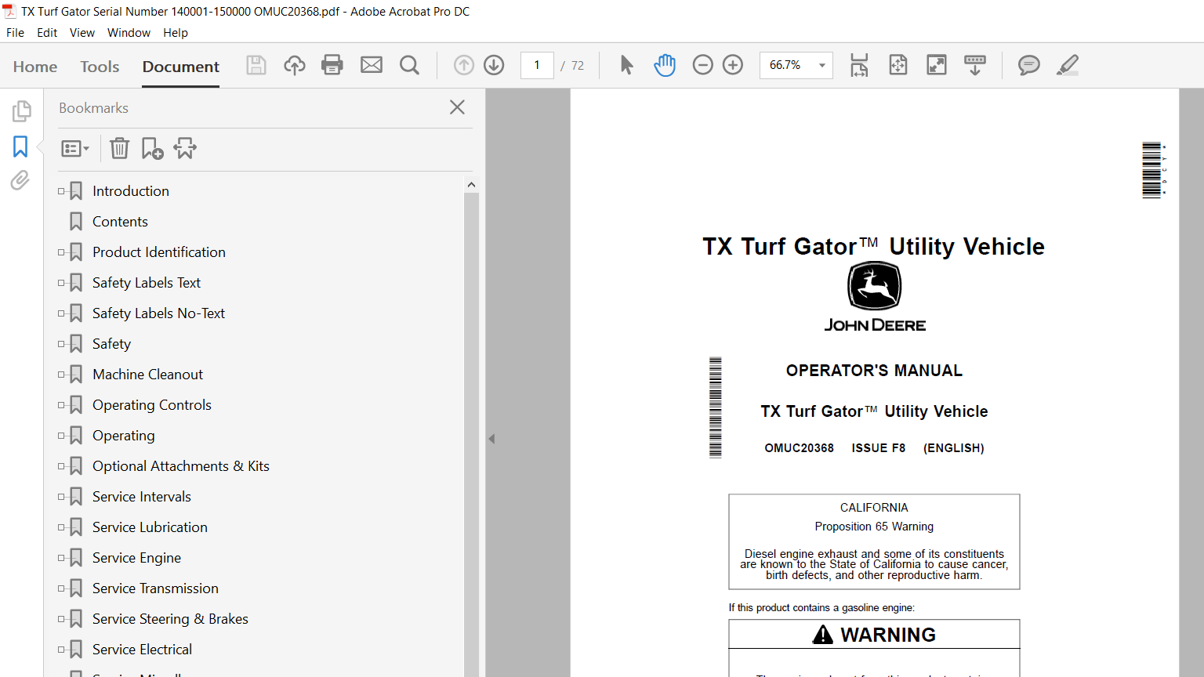
Task: Go to Optional Attachments & Kits bookmark
Action: [181, 466]
